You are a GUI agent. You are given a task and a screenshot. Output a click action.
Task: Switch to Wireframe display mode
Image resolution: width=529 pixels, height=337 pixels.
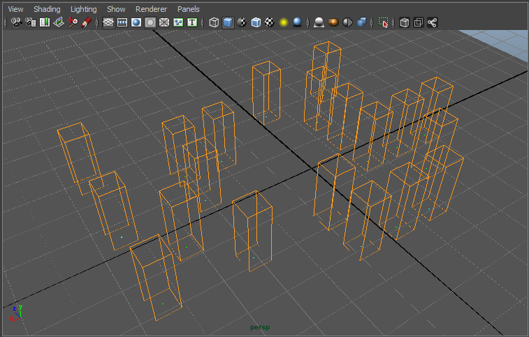click(x=214, y=22)
